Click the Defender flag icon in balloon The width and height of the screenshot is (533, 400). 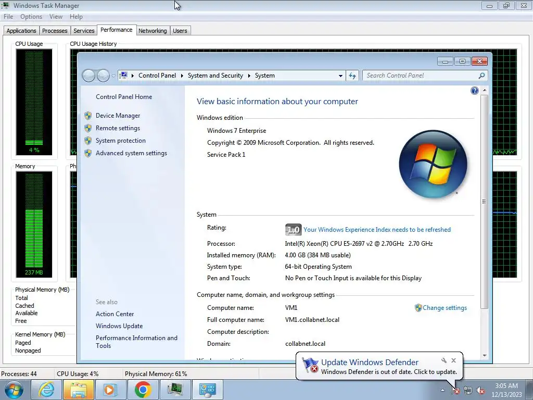point(310,366)
